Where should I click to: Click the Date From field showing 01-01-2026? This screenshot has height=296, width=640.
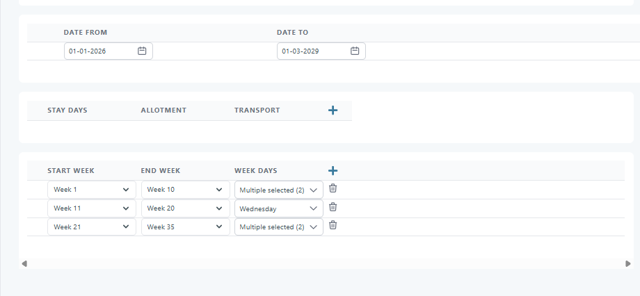point(99,51)
